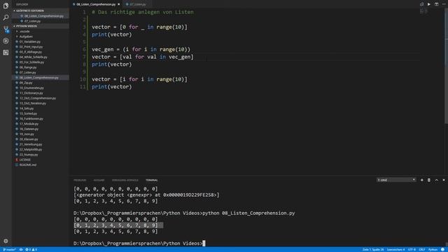
Task: Select the Terminal panel tab
Action: pos(152,180)
